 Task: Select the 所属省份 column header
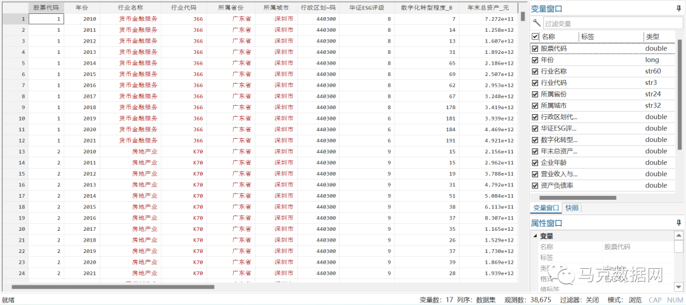coord(231,8)
